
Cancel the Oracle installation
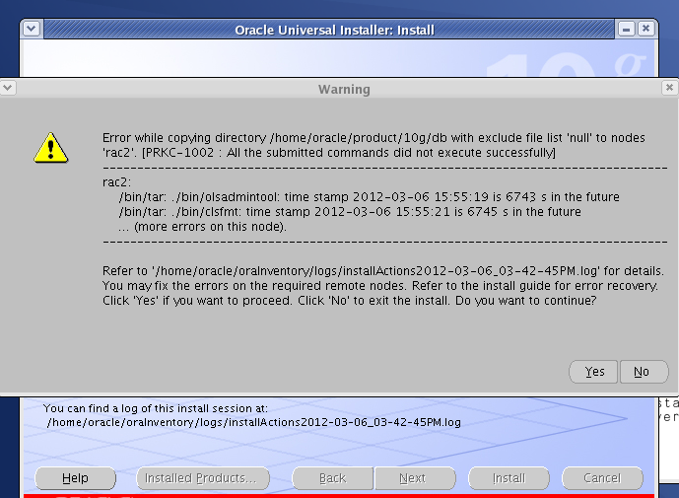click(x=602, y=478)
